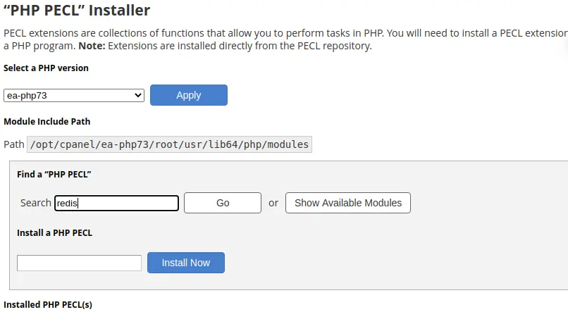The image size is (568, 312).
Task: Click the module include path code box
Action: (169, 144)
